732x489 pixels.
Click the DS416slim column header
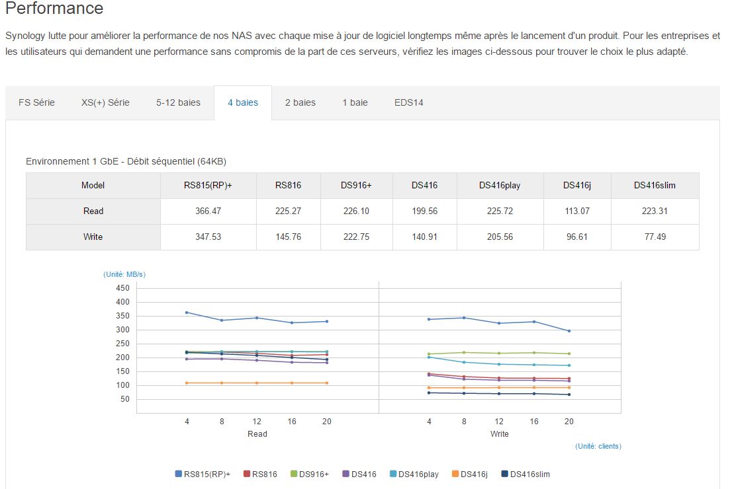[x=655, y=186]
